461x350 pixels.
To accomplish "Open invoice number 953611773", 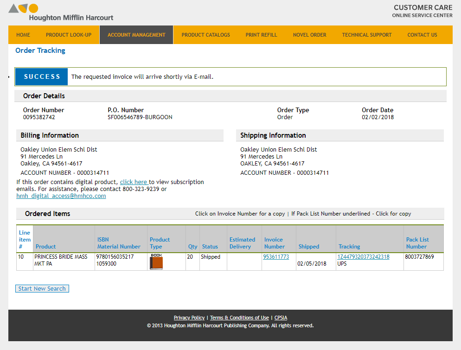I will (276, 257).
